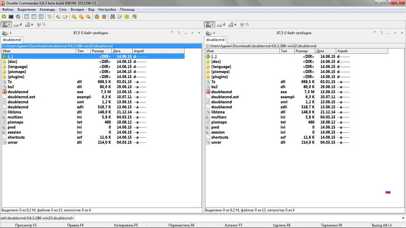Open the Вид menu
Image resolution: width=406 pixels, height=228 pixels.
pos(91,10)
